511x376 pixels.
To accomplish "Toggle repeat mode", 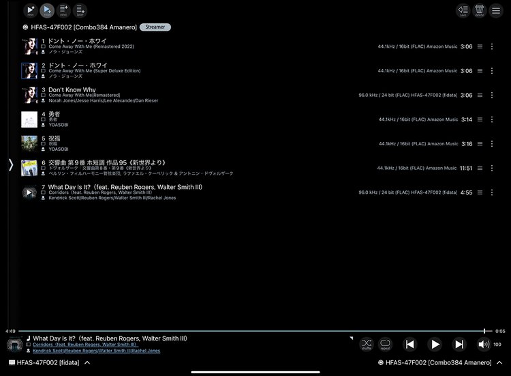I will [x=386, y=344].
